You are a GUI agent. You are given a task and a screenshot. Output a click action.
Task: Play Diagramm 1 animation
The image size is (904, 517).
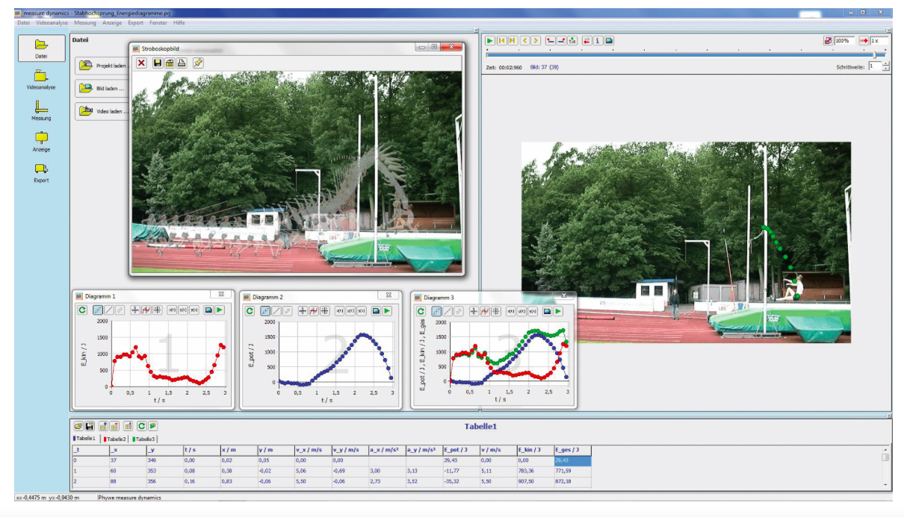pyautogui.click(x=220, y=310)
